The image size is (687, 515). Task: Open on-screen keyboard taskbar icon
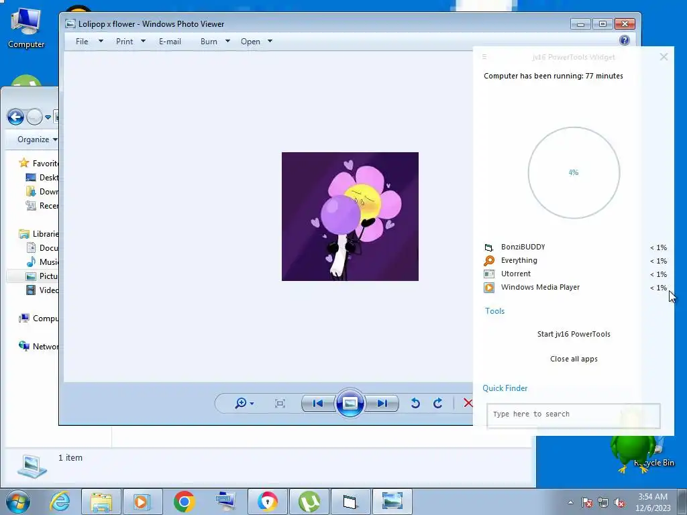(225, 502)
